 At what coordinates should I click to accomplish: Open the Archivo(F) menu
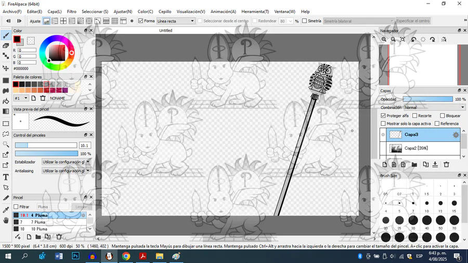click(x=12, y=11)
